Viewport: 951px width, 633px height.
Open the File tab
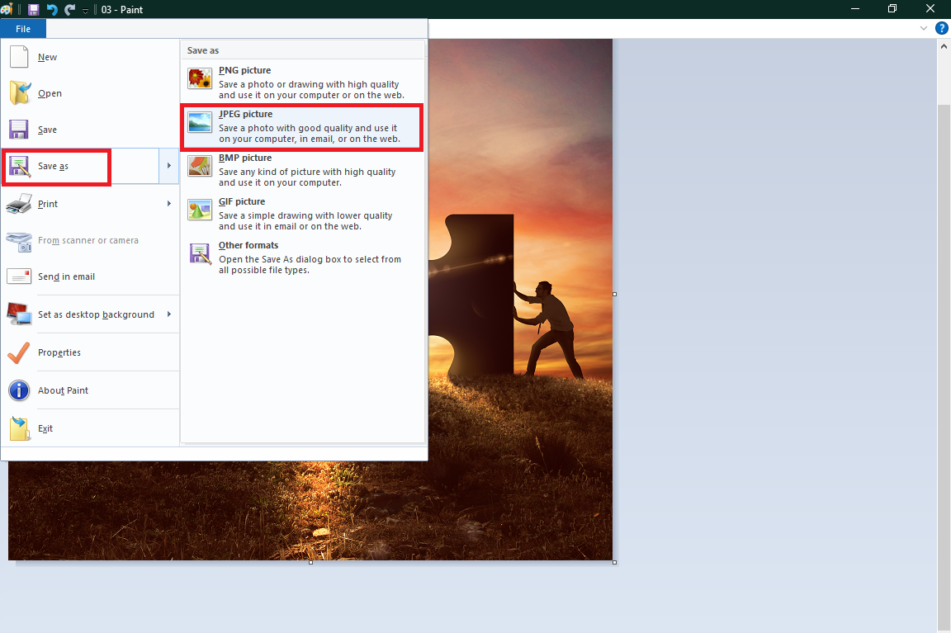pyautogui.click(x=23, y=29)
